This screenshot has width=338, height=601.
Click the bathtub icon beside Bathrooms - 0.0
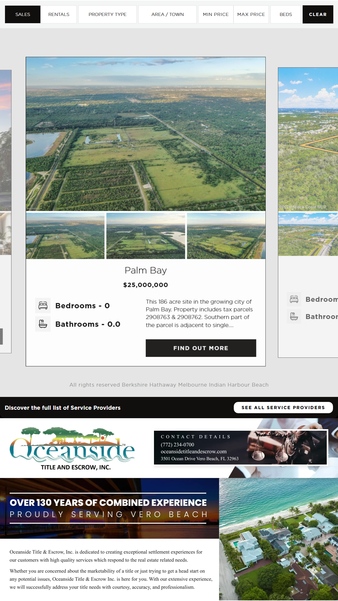[x=43, y=324]
